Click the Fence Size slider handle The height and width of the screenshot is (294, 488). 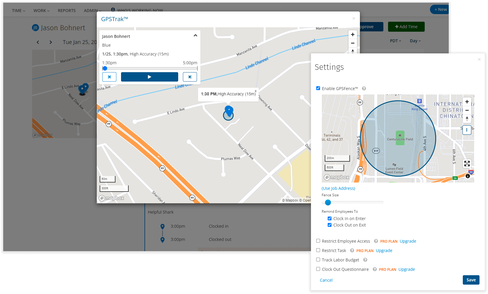328,202
